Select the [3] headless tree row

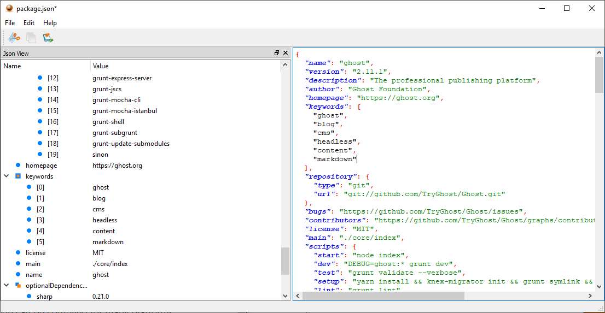[x=141, y=220]
